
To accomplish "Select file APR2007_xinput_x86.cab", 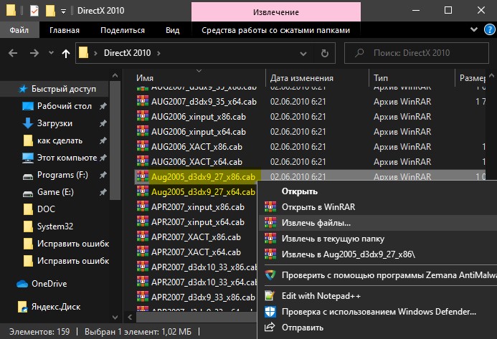I will click(x=198, y=207).
